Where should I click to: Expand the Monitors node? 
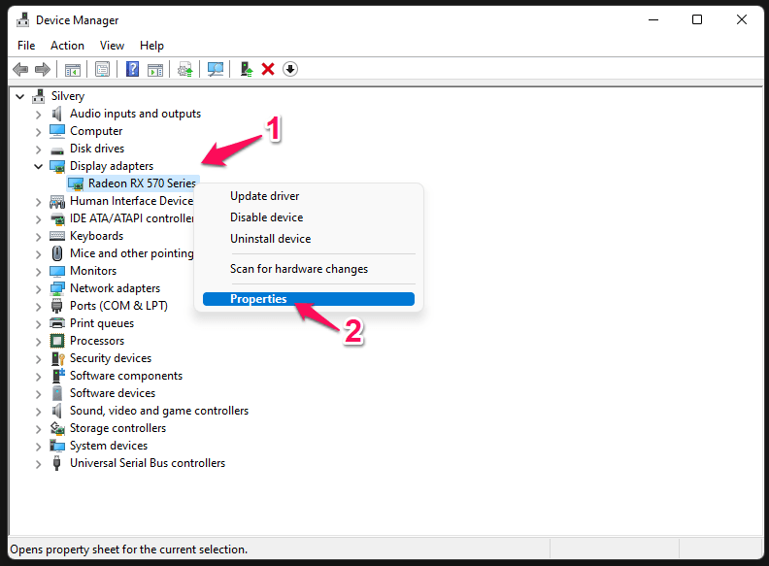tap(38, 272)
